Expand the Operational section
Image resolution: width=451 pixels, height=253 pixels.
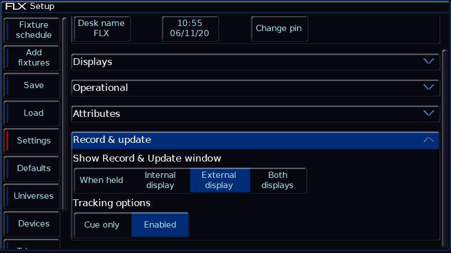click(255, 88)
